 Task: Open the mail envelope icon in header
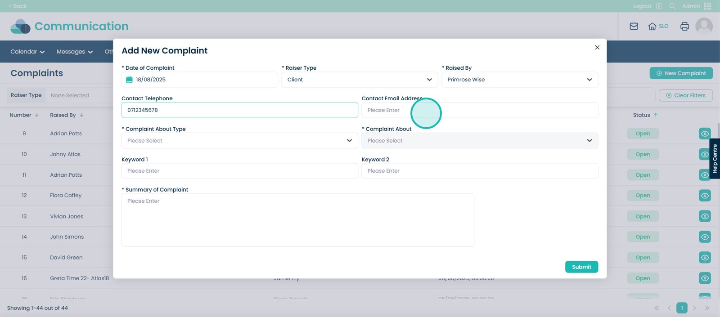coord(634,27)
